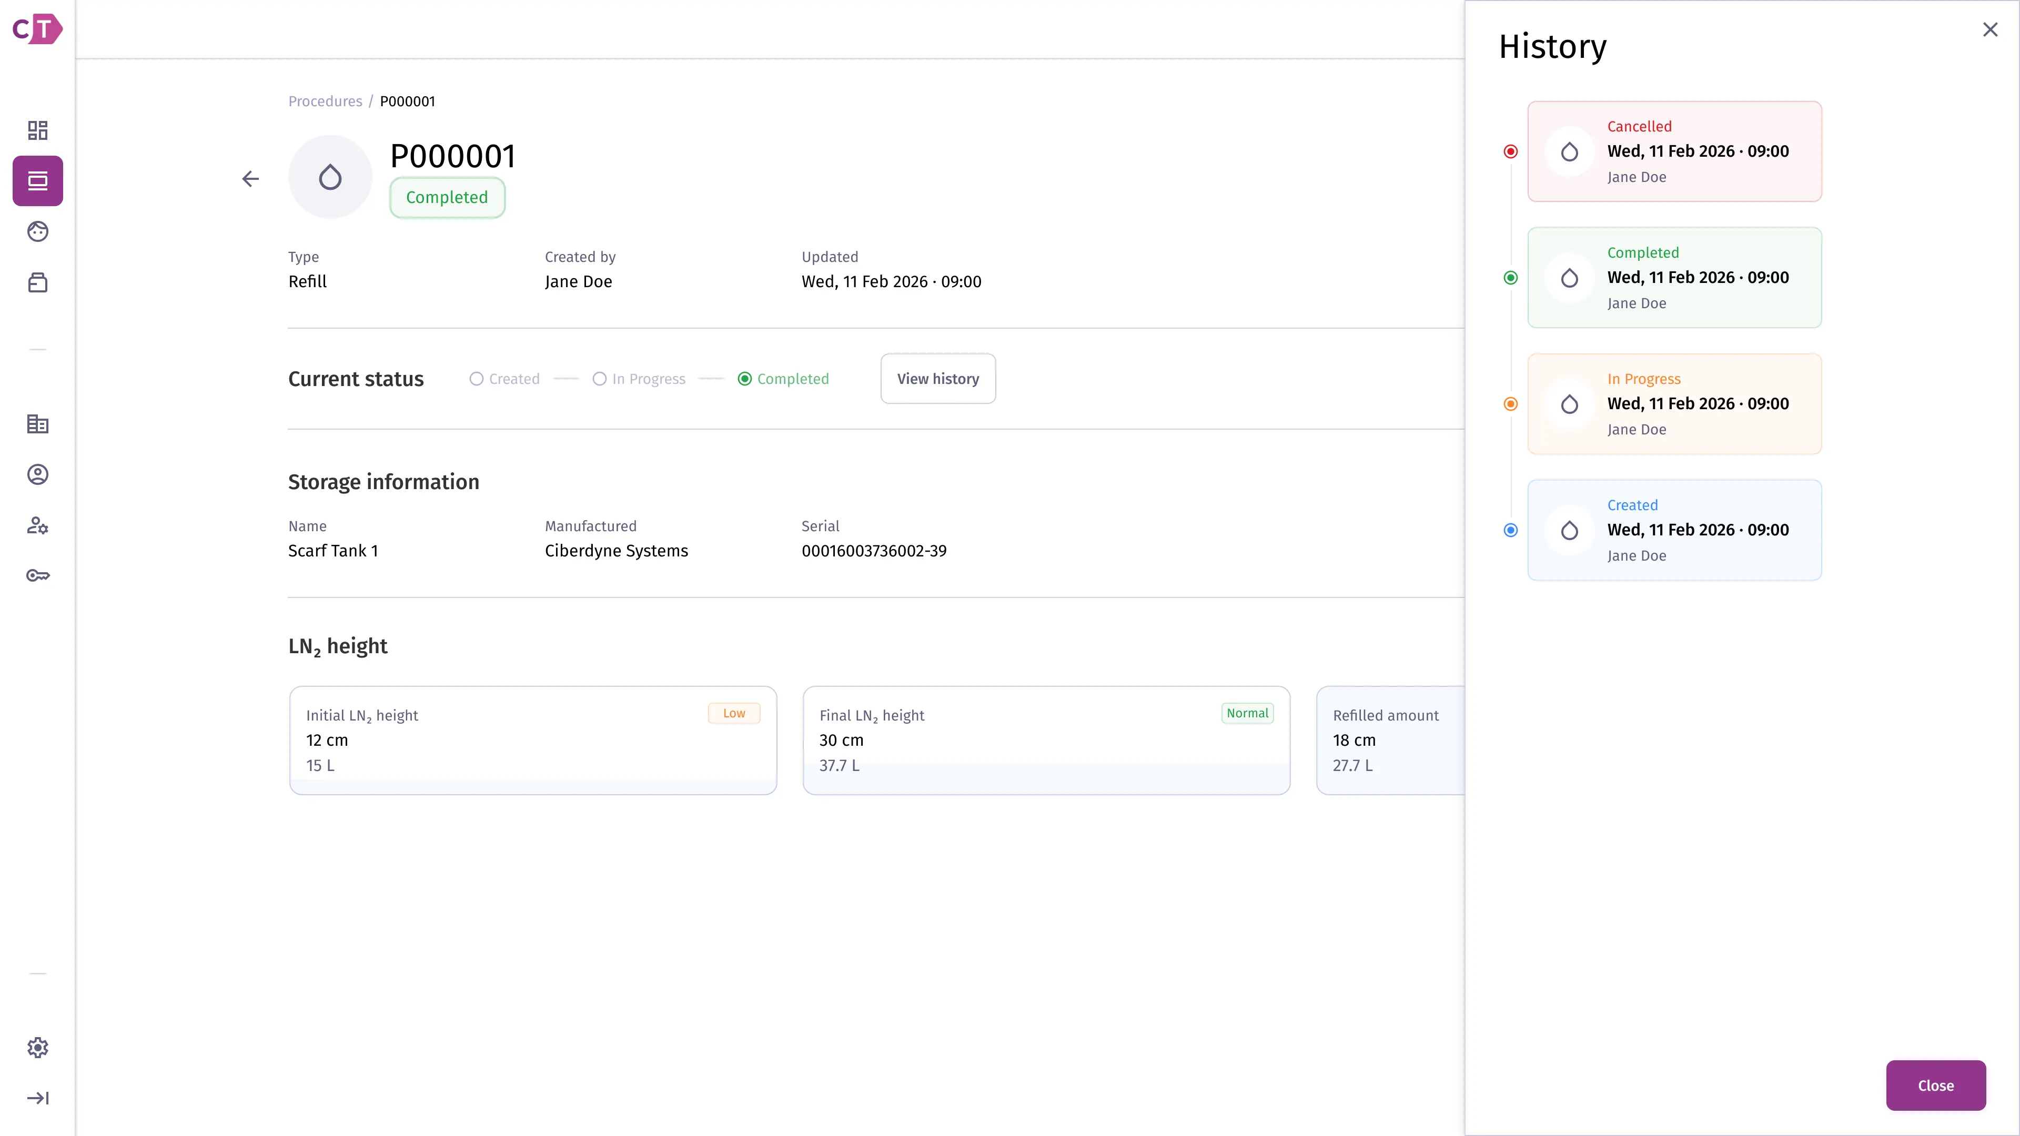Click droplet icon in Cancelled card
Image resolution: width=2020 pixels, height=1136 pixels.
tap(1569, 151)
